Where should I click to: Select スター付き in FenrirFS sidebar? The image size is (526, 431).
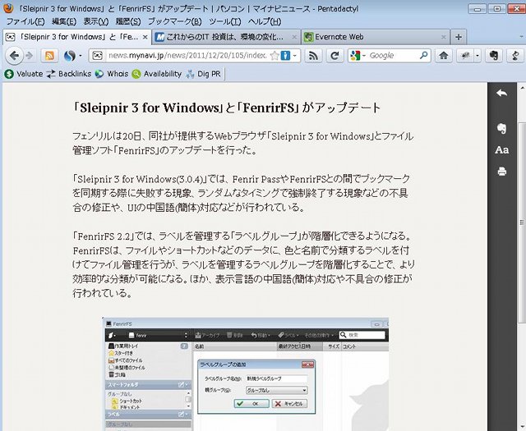[x=121, y=353]
